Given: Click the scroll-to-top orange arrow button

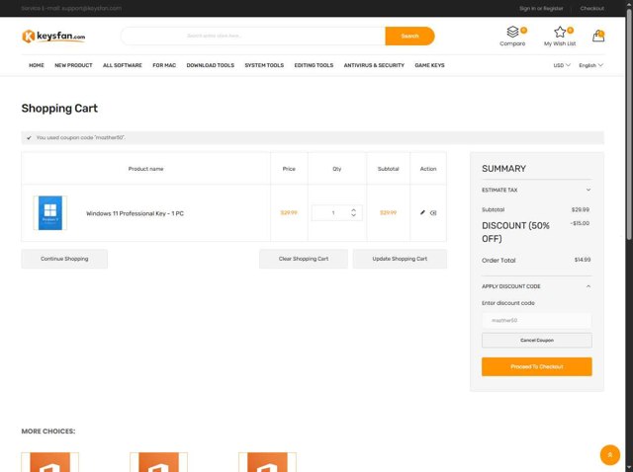Looking at the screenshot, I should [610, 454].
